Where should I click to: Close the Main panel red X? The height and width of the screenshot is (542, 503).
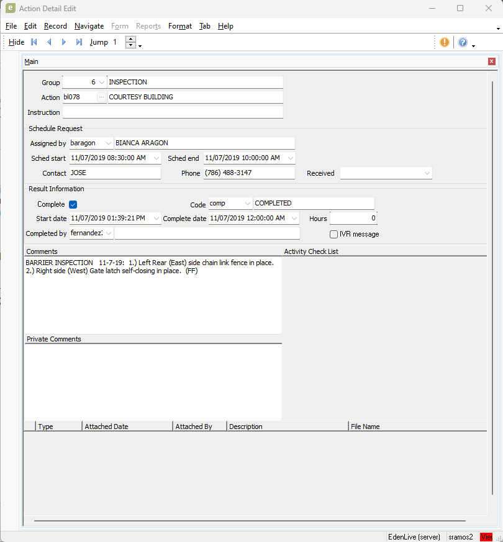coord(492,61)
